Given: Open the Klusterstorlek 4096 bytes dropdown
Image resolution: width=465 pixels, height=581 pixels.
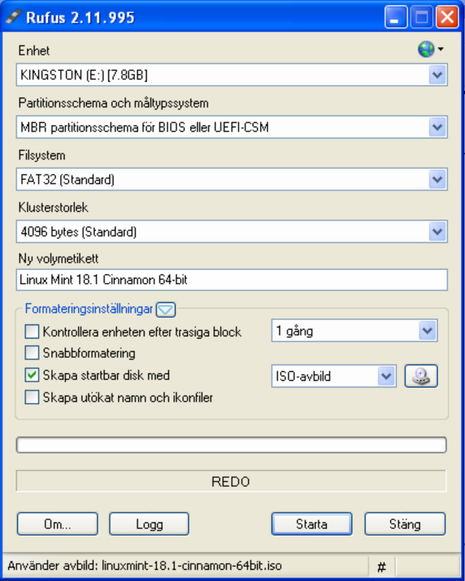Looking at the screenshot, I should click(232, 231).
